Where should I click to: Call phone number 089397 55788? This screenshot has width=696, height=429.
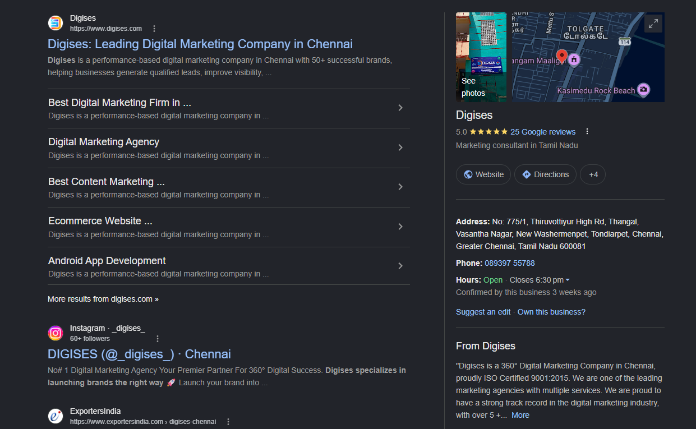[510, 263]
